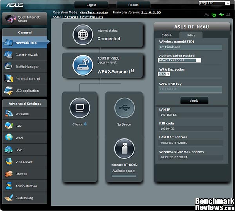This screenshot has height=211, width=235.
Task: Open Quick Internet Setup wizard
Action: (x=24, y=19)
